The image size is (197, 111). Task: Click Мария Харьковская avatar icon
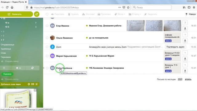[52, 56]
